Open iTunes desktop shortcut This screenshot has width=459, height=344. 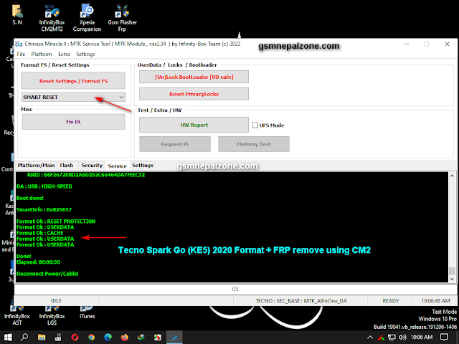coord(87,313)
